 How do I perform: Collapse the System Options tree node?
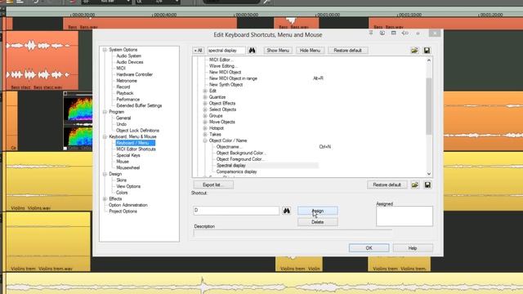click(105, 50)
